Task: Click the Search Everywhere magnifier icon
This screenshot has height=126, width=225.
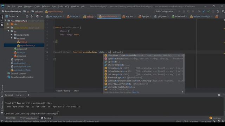Action: coord(223,12)
